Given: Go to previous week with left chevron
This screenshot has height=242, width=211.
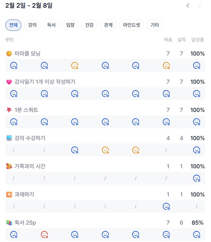Looking at the screenshot, I should tap(188, 6).
